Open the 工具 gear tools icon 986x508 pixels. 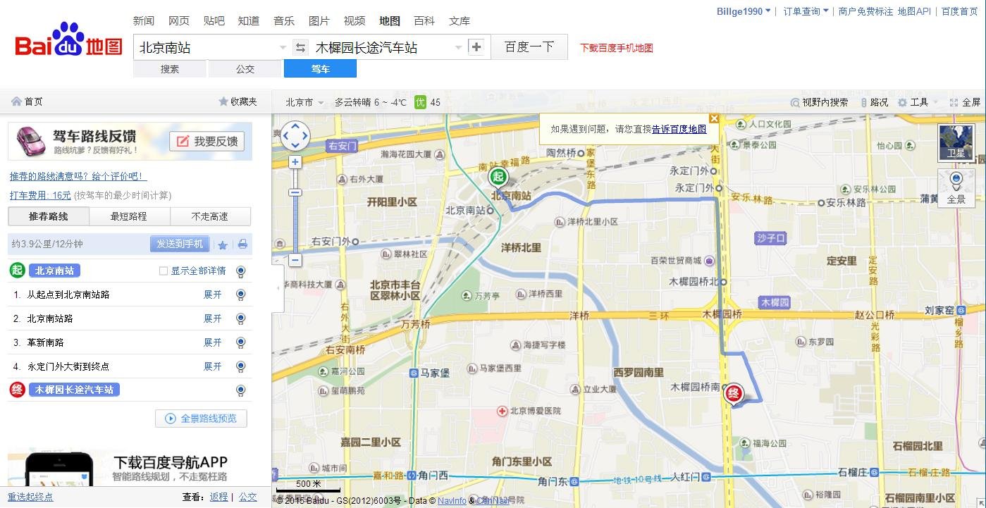coord(904,102)
